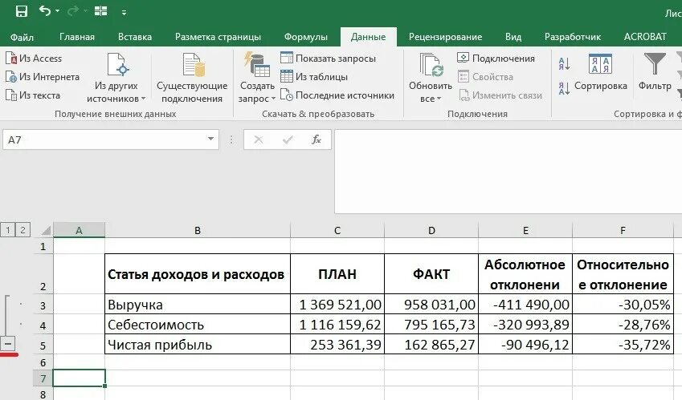The width and height of the screenshot is (682, 400).
Task: Select column B header
Action: click(x=198, y=230)
